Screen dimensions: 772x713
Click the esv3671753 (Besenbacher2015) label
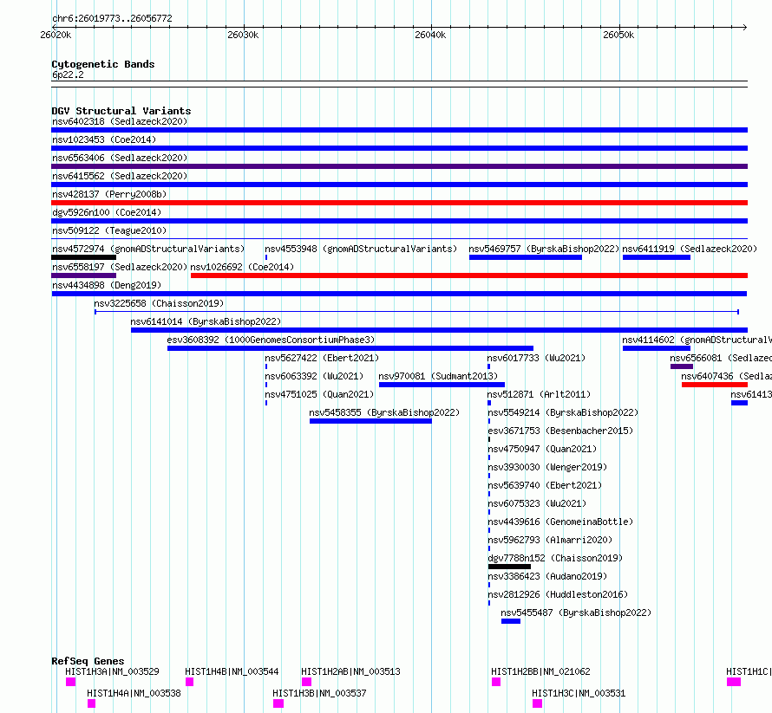pyautogui.click(x=560, y=431)
